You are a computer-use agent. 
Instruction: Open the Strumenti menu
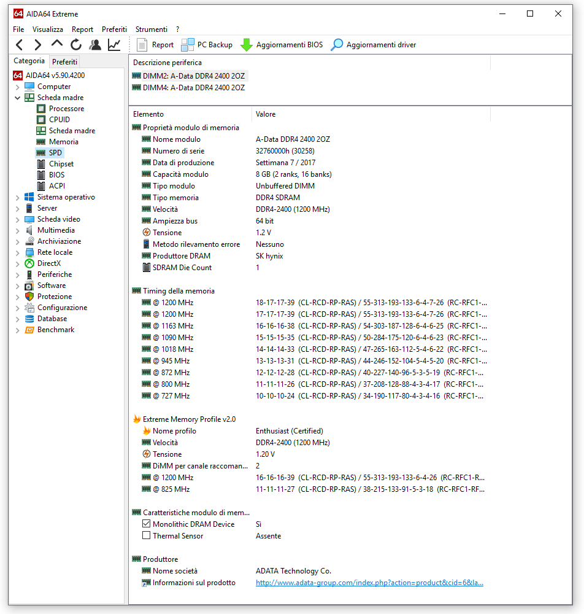152,29
